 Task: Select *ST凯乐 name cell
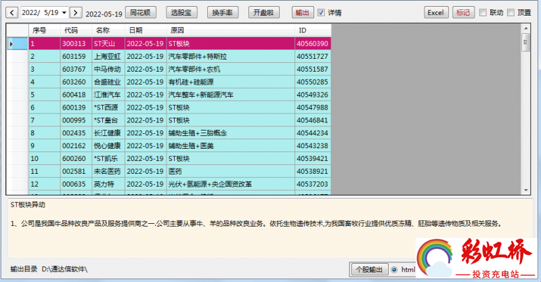point(108,158)
